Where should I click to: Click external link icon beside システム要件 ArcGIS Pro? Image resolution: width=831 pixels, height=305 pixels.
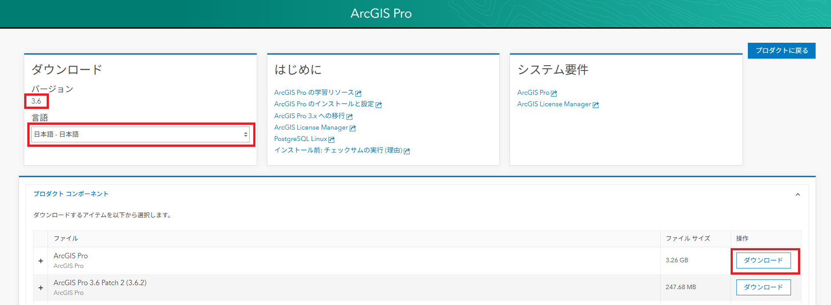tap(554, 93)
